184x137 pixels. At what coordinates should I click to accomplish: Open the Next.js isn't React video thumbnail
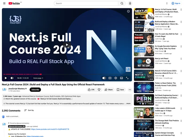(144, 63)
